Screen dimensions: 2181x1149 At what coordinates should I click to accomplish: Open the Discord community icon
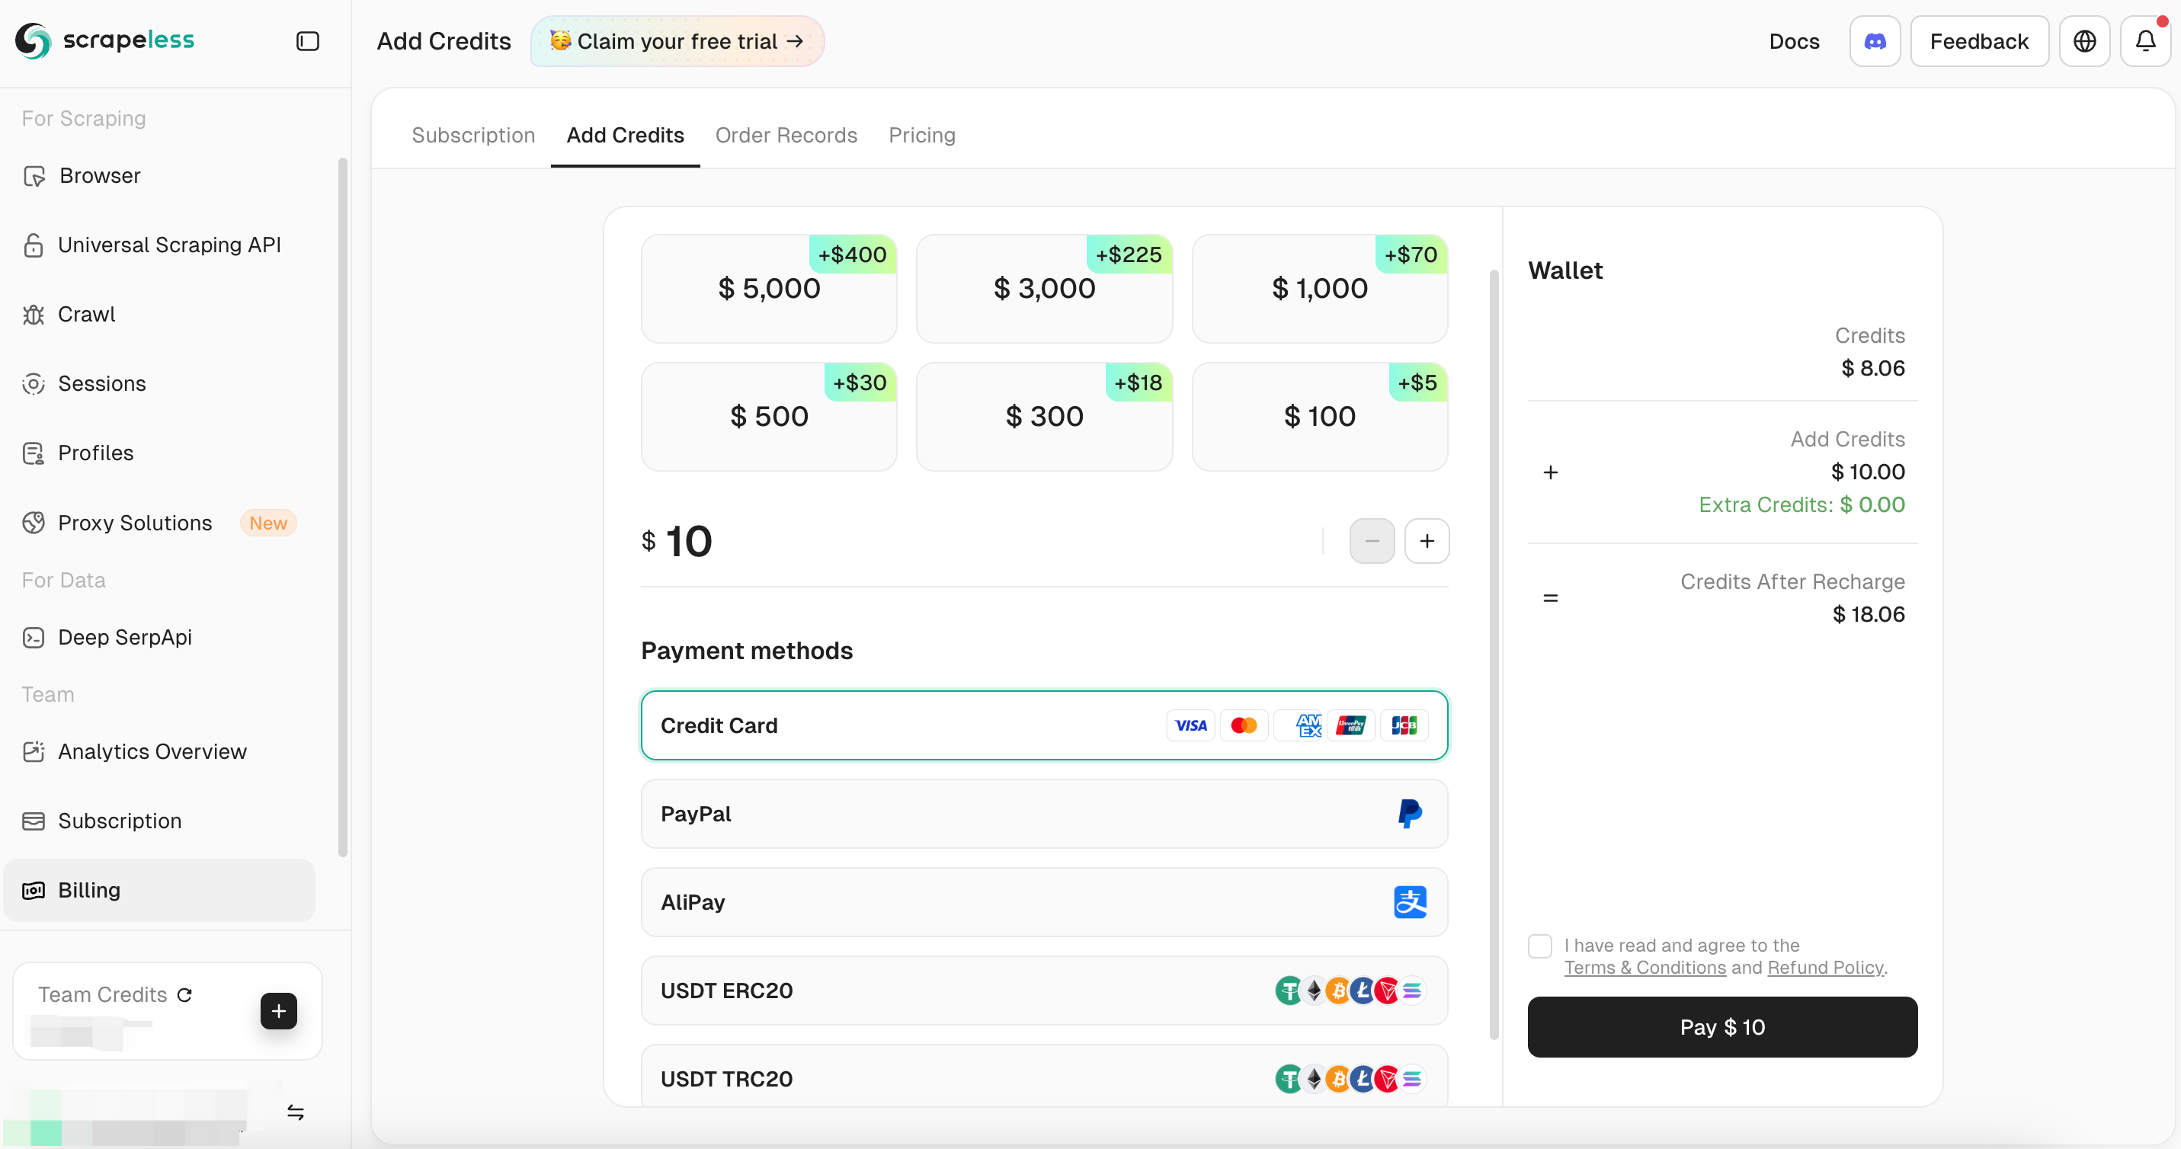[1874, 40]
